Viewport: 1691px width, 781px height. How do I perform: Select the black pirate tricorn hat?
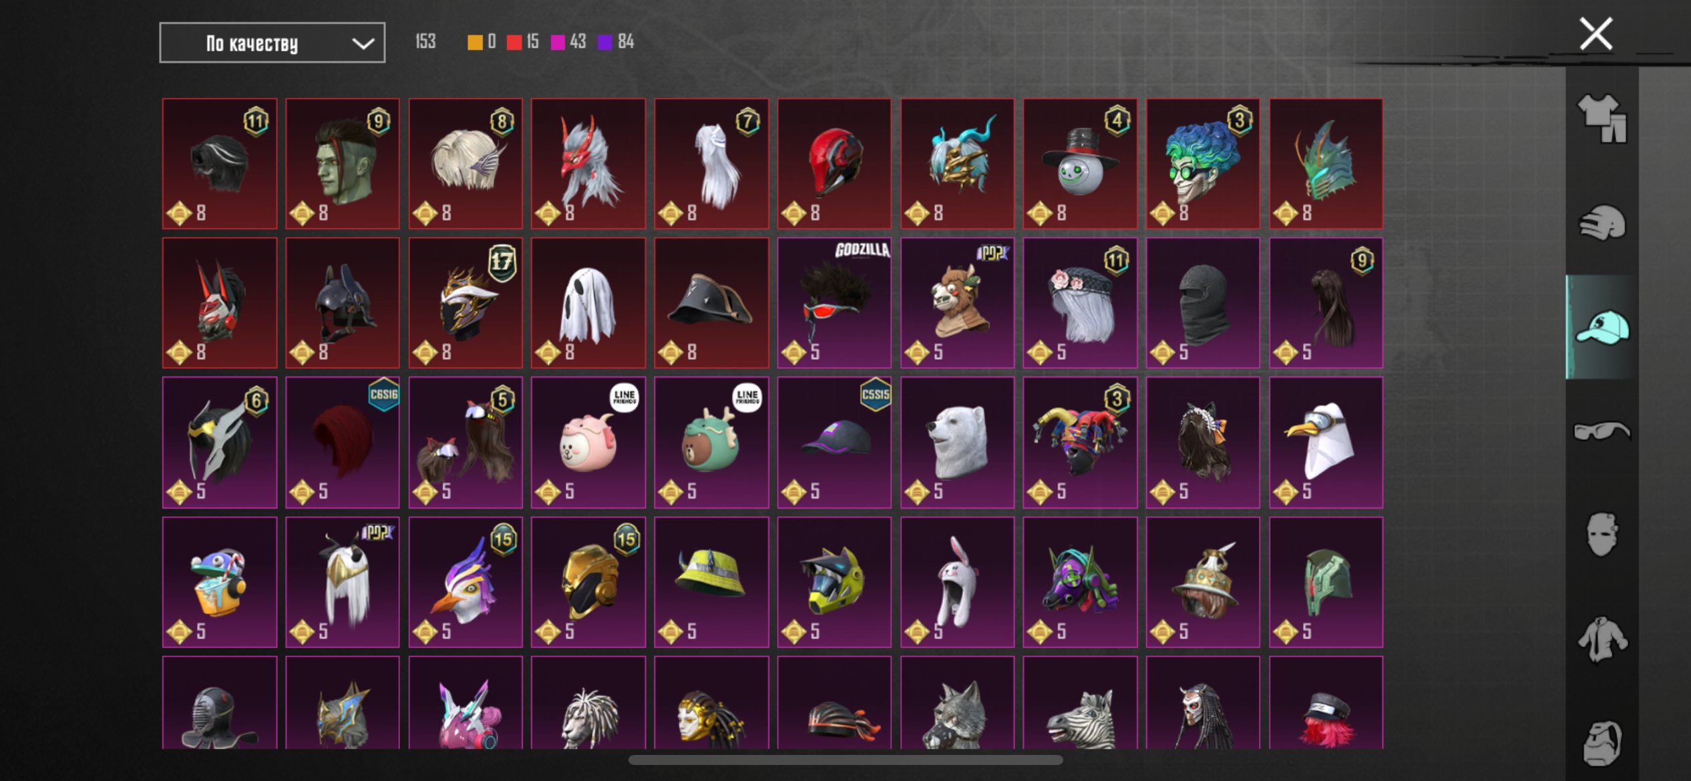point(711,303)
